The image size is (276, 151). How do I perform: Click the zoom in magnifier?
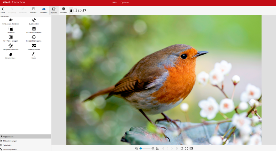153,148
